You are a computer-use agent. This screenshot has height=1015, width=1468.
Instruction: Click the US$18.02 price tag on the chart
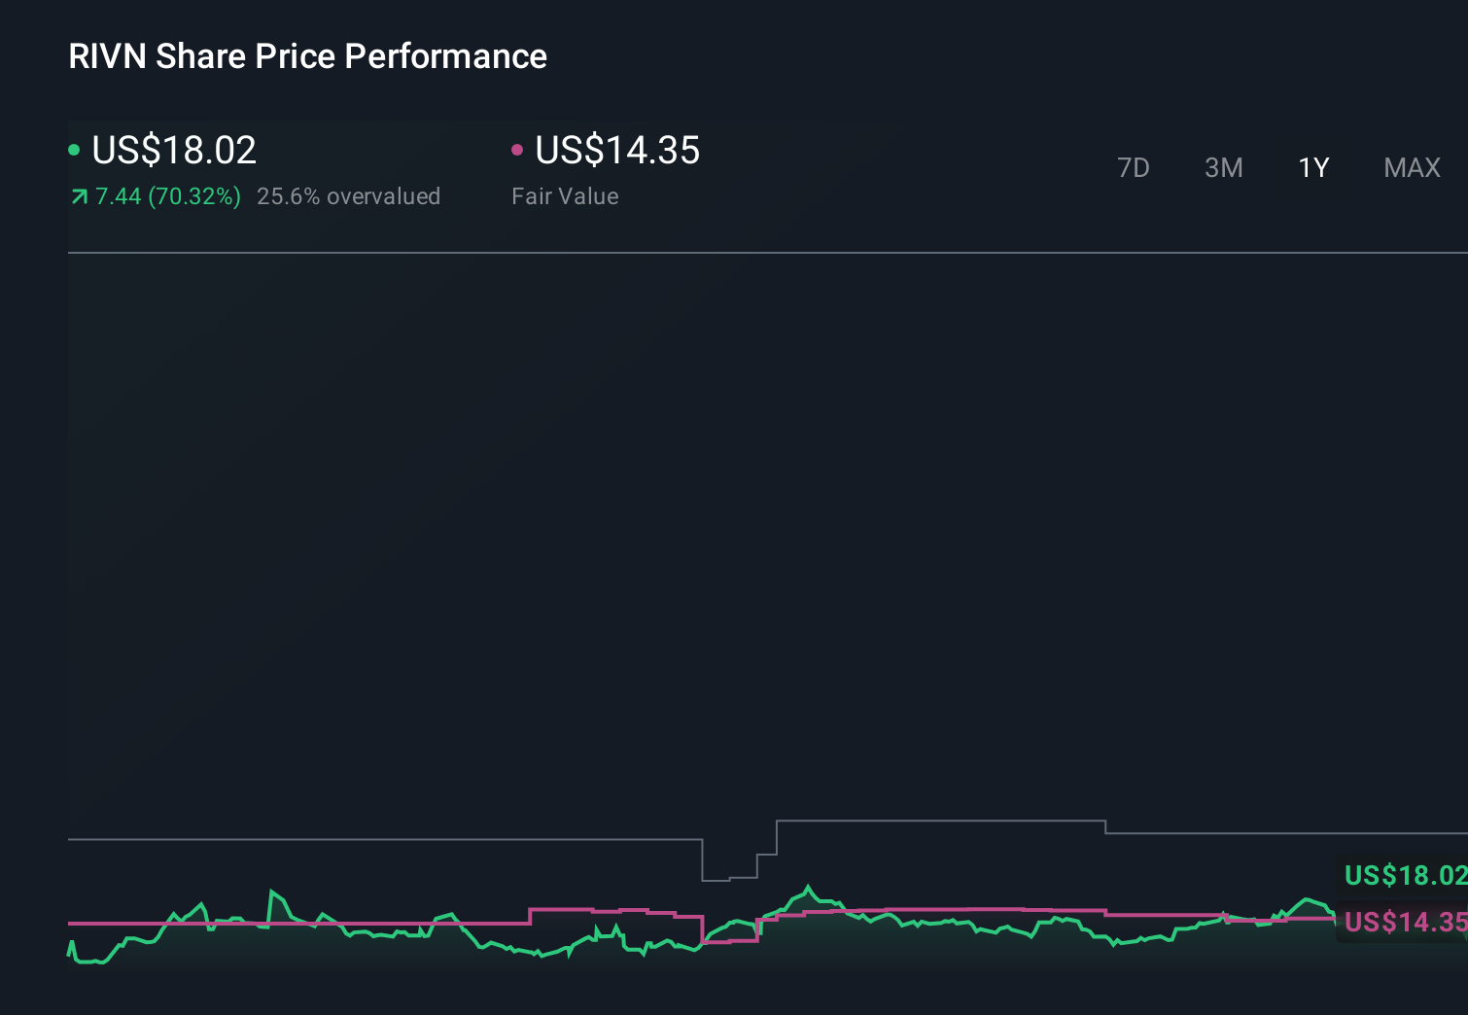1403,876
